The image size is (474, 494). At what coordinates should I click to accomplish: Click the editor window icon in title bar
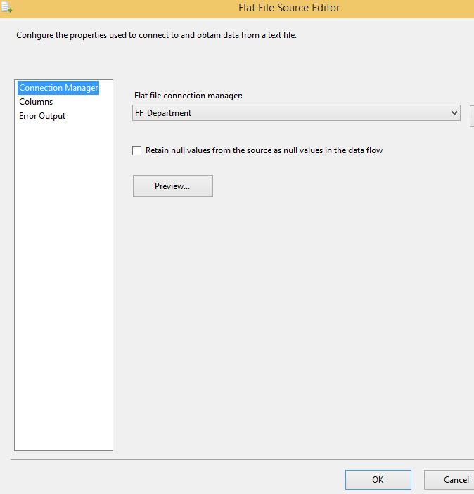tap(7, 8)
